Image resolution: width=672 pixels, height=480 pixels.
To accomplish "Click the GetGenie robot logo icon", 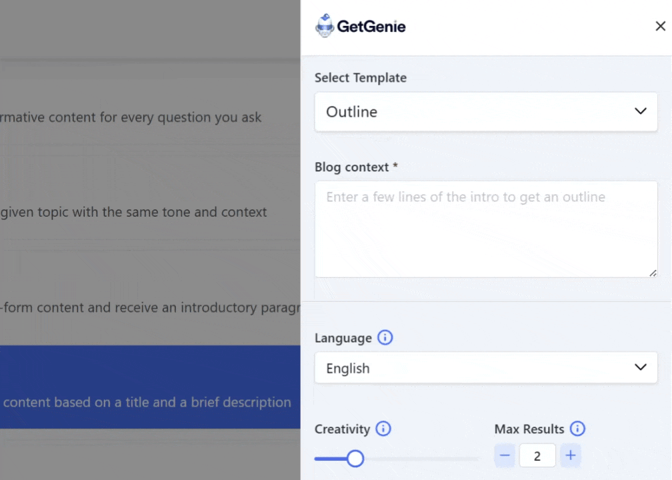I will coord(325,26).
